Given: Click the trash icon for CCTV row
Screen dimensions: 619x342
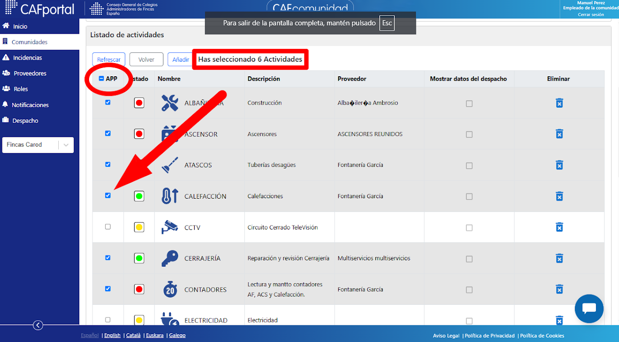Looking at the screenshot, I should tap(559, 227).
